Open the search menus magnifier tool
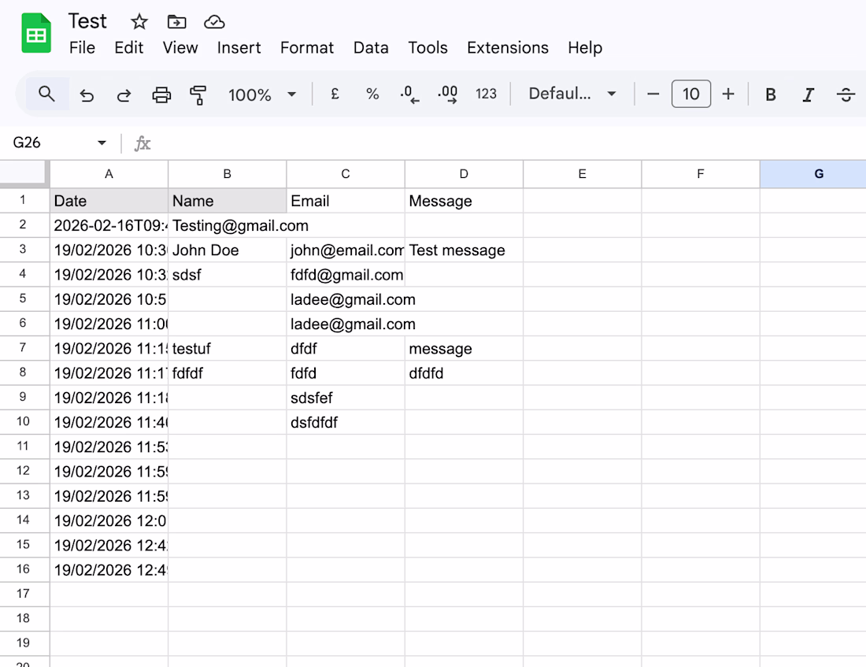The width and height of the screenshot is (866, 667). coord(47,94)
